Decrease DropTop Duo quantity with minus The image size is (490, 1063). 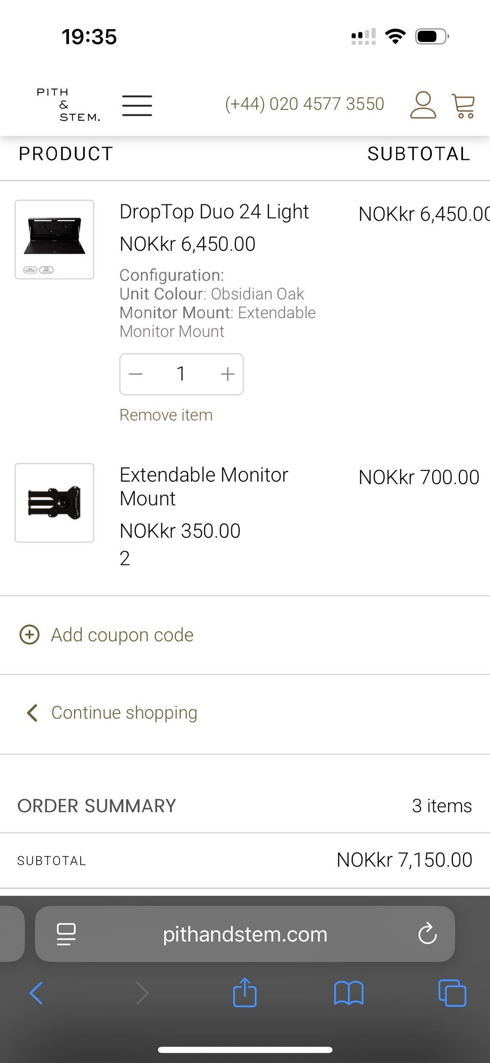[x=136, y=374]
